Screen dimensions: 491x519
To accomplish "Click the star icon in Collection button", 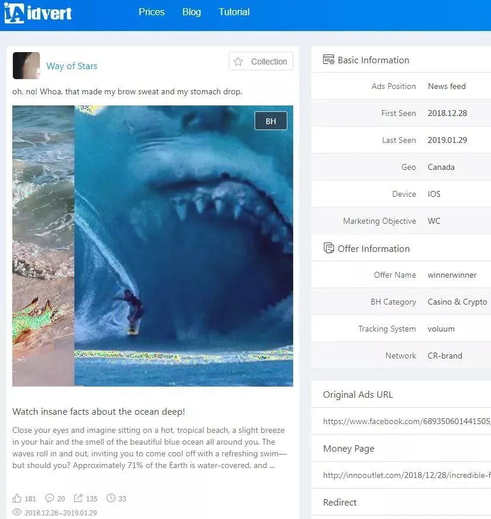I will pyautogui.click(x=238, y=62).
